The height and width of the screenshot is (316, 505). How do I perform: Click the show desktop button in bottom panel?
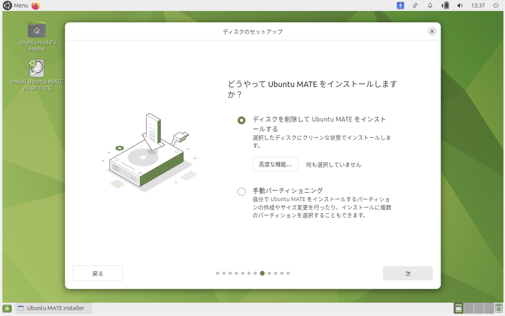tap(7, 308)
